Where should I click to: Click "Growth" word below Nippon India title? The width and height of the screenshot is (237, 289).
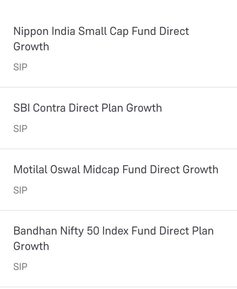[x=31, y=47]
